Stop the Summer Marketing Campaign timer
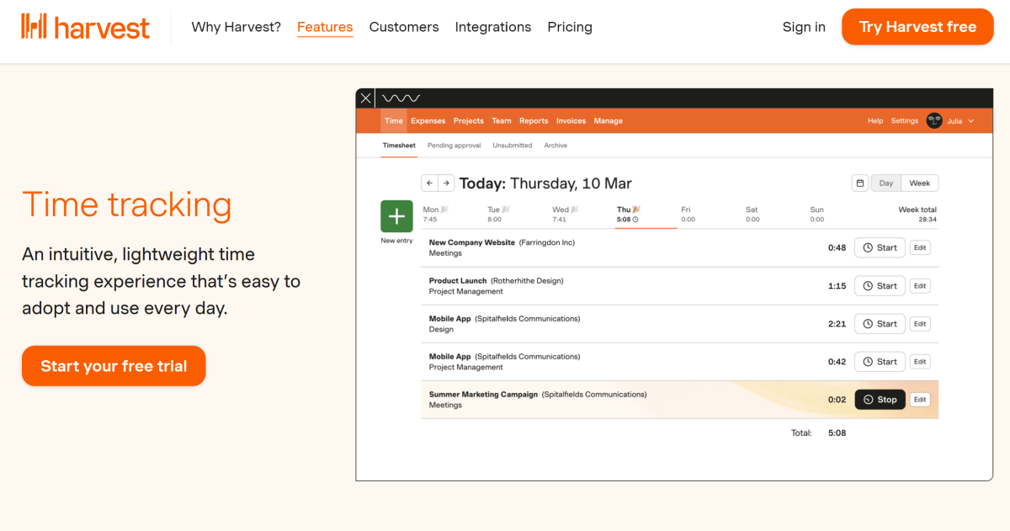Image resolution: width=1010 pixels, height=531 pixels. (880, 399)
